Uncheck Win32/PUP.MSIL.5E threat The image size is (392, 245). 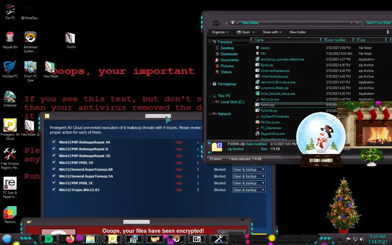(x=54, y=183)
